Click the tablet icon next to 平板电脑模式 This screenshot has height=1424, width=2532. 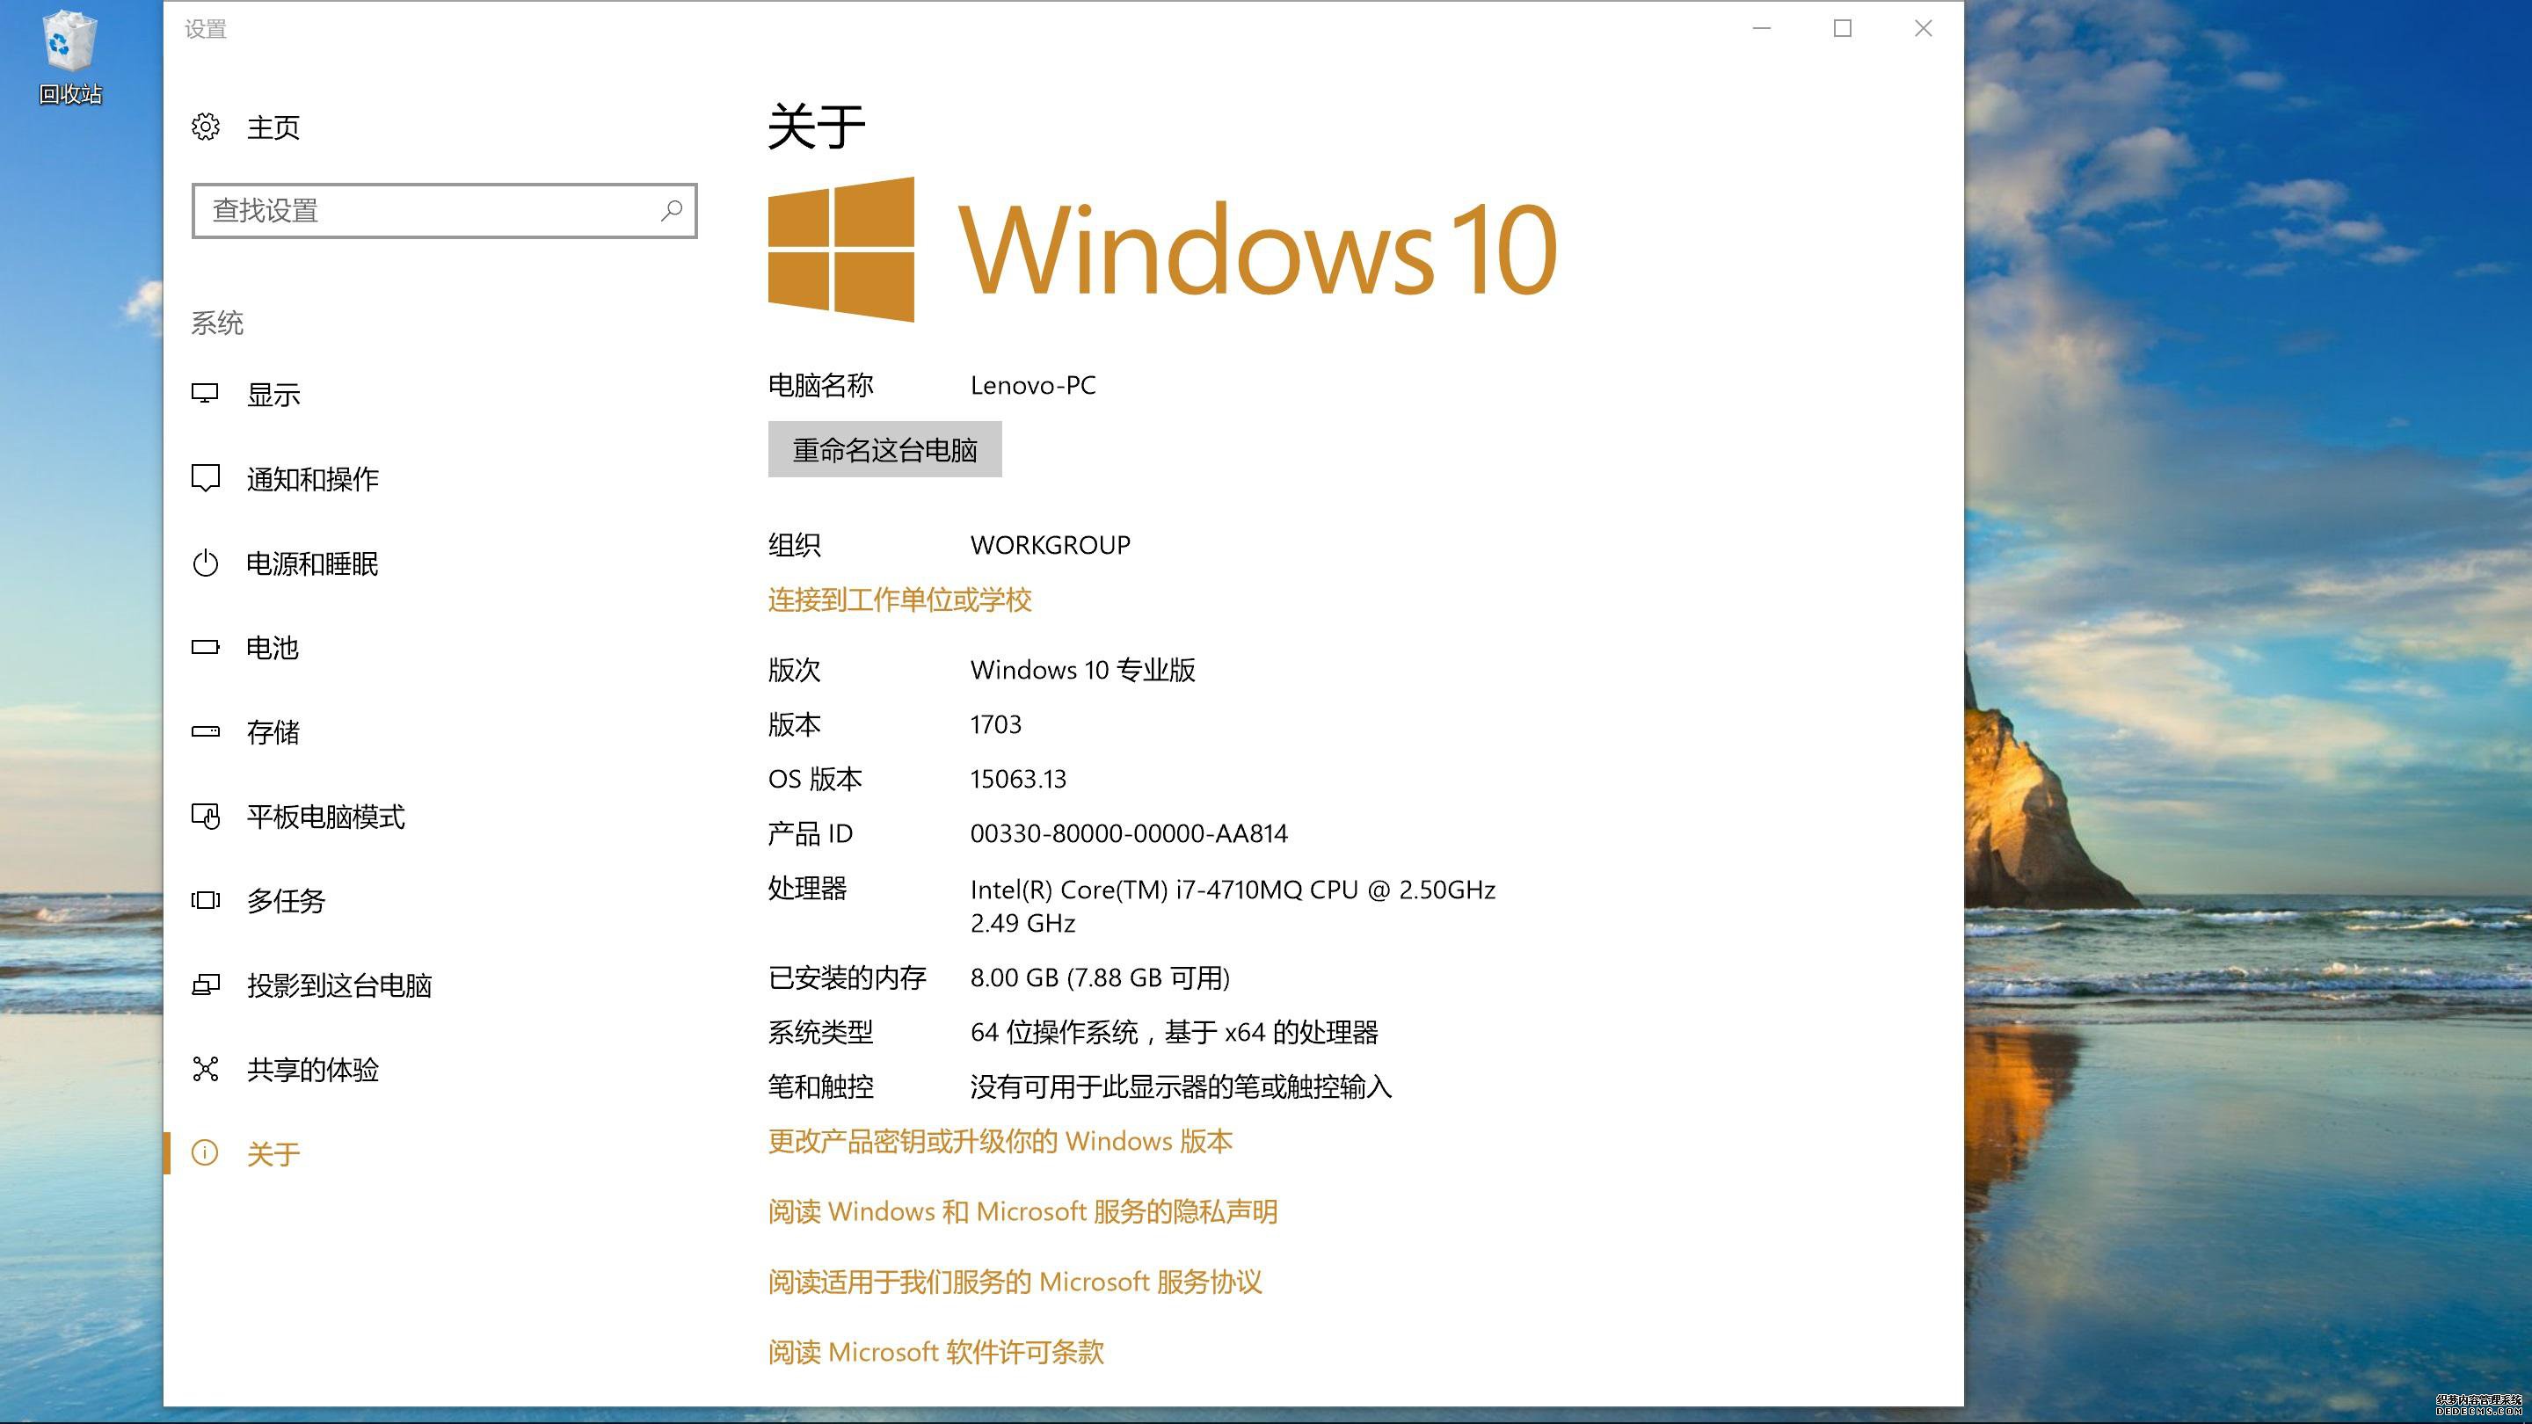(x=206, y=816)
